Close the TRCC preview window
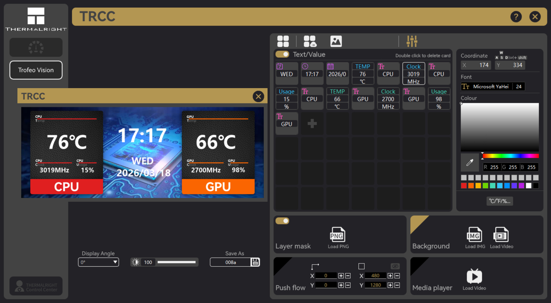 pos(259,96)
